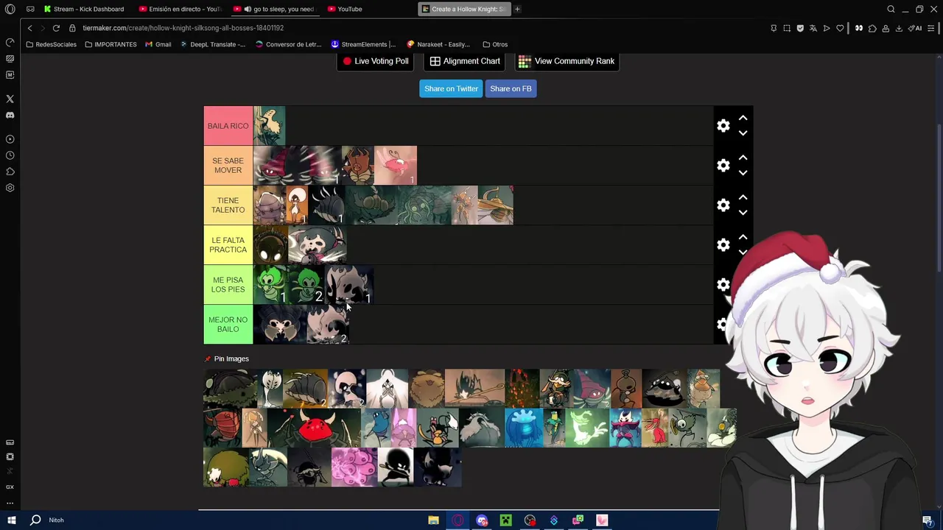Switch to Stream - Kick Dashboard tab
Screen dimensions: 943x530
point(84,9)
